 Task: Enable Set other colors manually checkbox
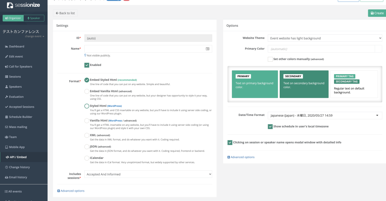pyautogui.click(x=270, y=59)
